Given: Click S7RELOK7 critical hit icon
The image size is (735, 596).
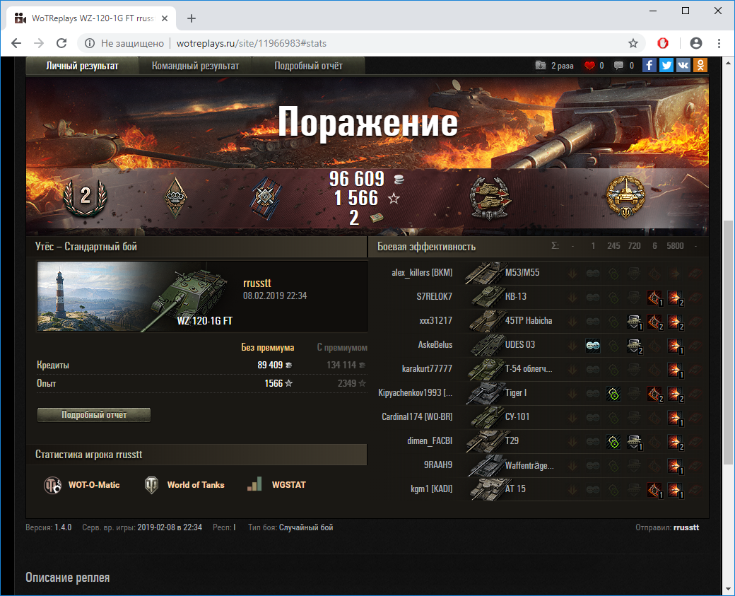Looking at the screenshot, I should (x=655, y=298).
